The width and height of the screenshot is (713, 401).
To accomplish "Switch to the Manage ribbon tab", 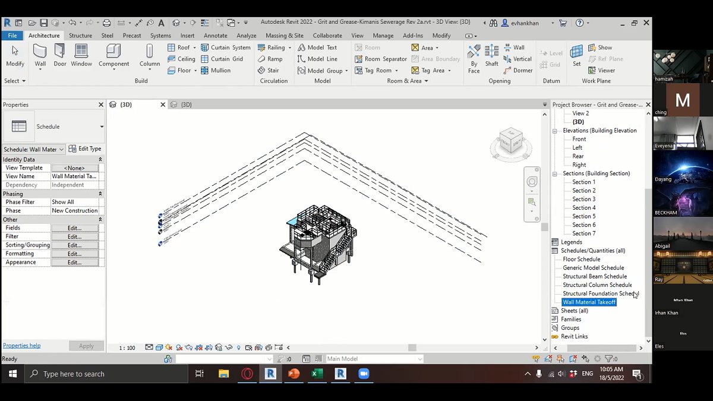I will click(x=383, y=36).
